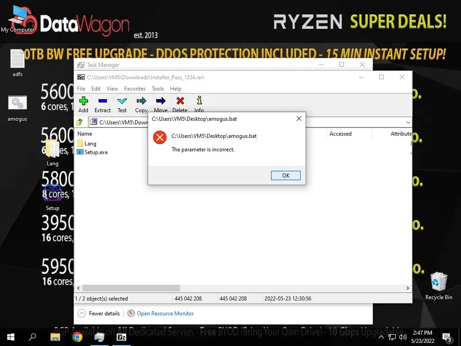
Task: Open the Recycle Bin
Action: [x=438, y=285]
